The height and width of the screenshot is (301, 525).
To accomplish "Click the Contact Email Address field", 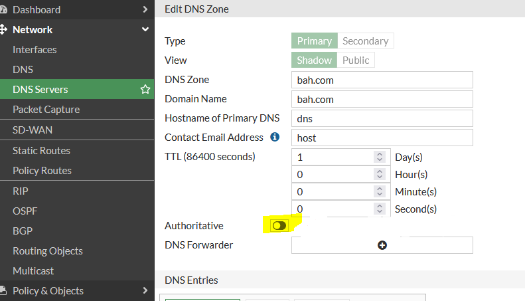I will click(x=382, y=138).
